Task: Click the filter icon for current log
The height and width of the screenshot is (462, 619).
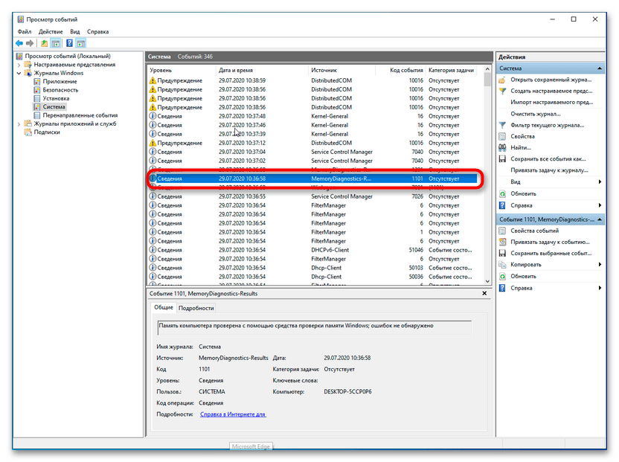Action: pyautogui.click(x=504, y=125)
